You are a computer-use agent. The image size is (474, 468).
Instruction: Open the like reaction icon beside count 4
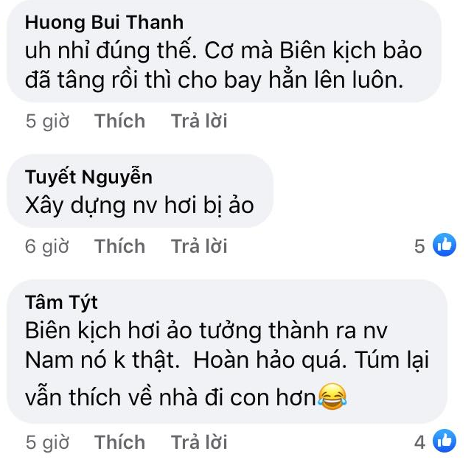pos(445,441)
